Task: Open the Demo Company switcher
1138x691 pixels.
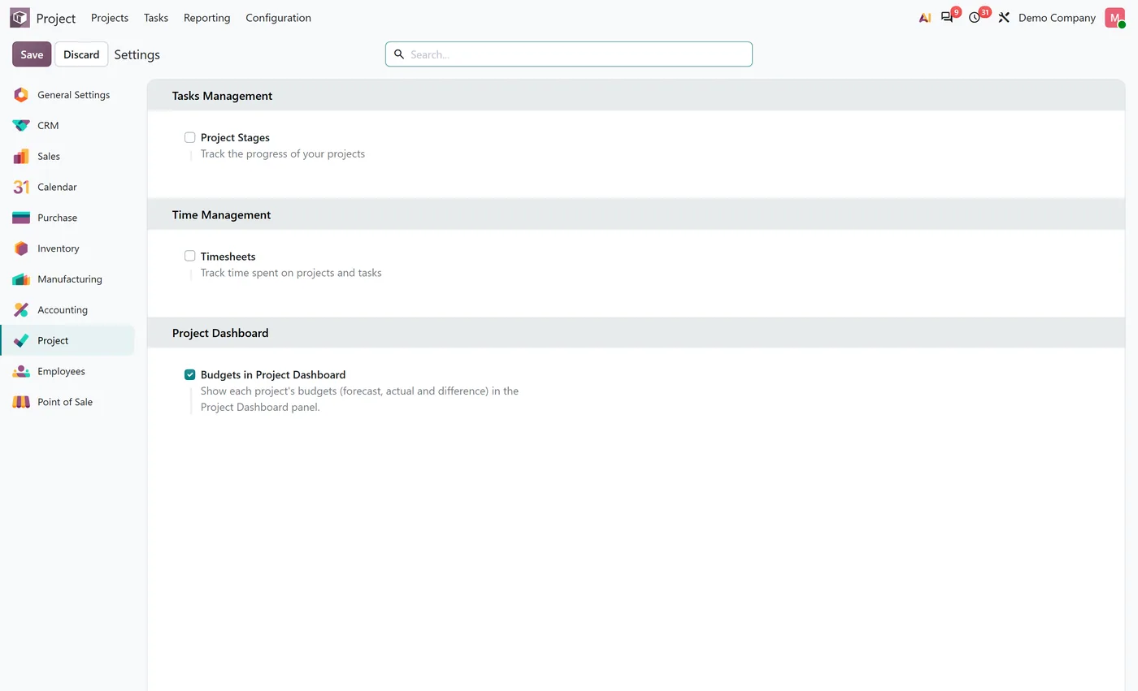Action: coord(1057,18)
